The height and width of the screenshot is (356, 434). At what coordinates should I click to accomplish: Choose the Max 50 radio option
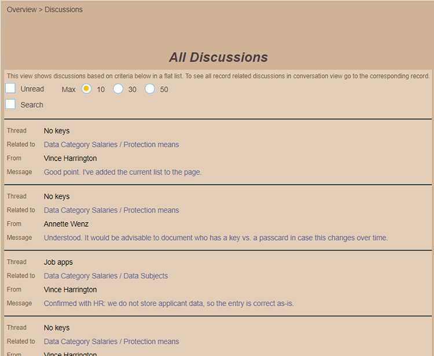(150, 89)
